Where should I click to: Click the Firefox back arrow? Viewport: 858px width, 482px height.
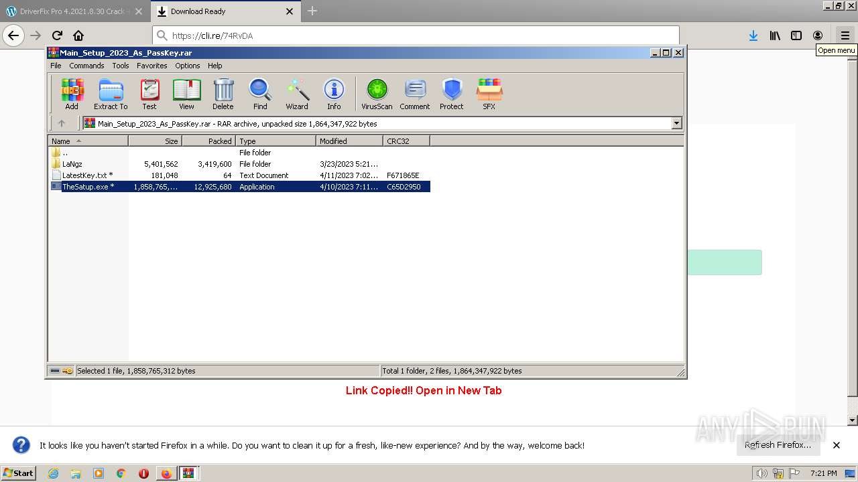[x=13, y=35]
